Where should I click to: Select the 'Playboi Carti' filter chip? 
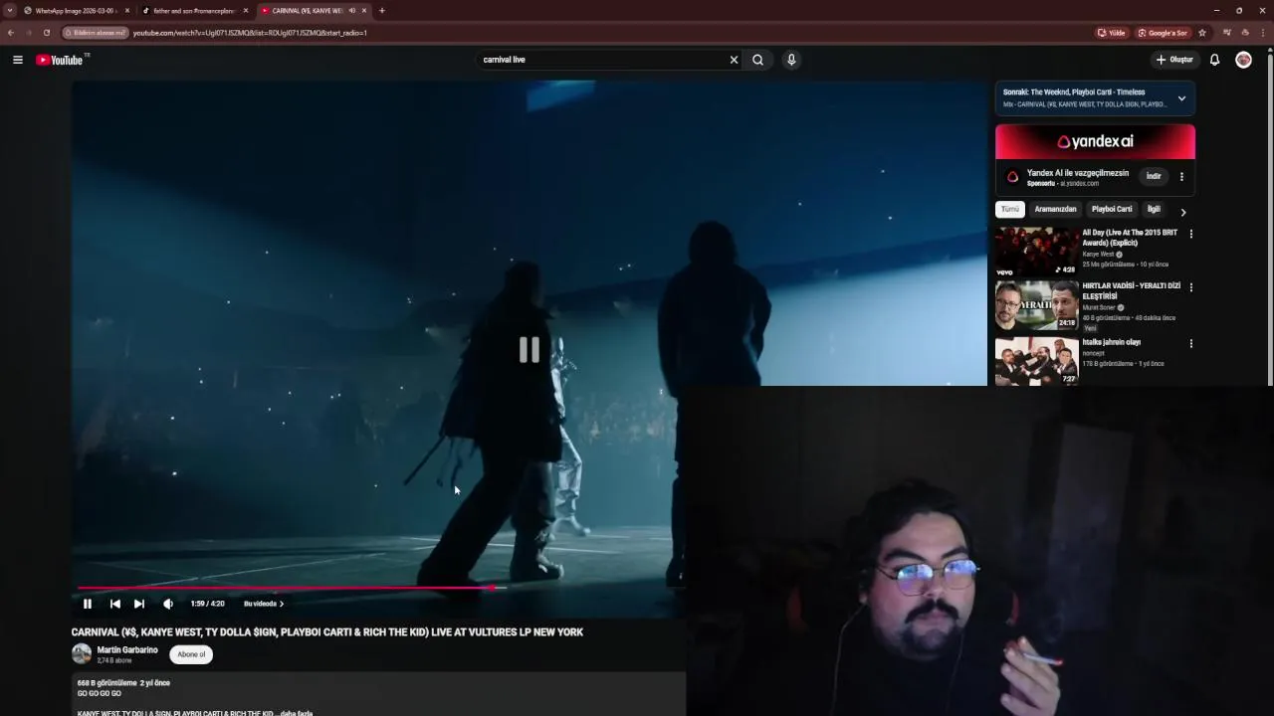point(1112,210)
